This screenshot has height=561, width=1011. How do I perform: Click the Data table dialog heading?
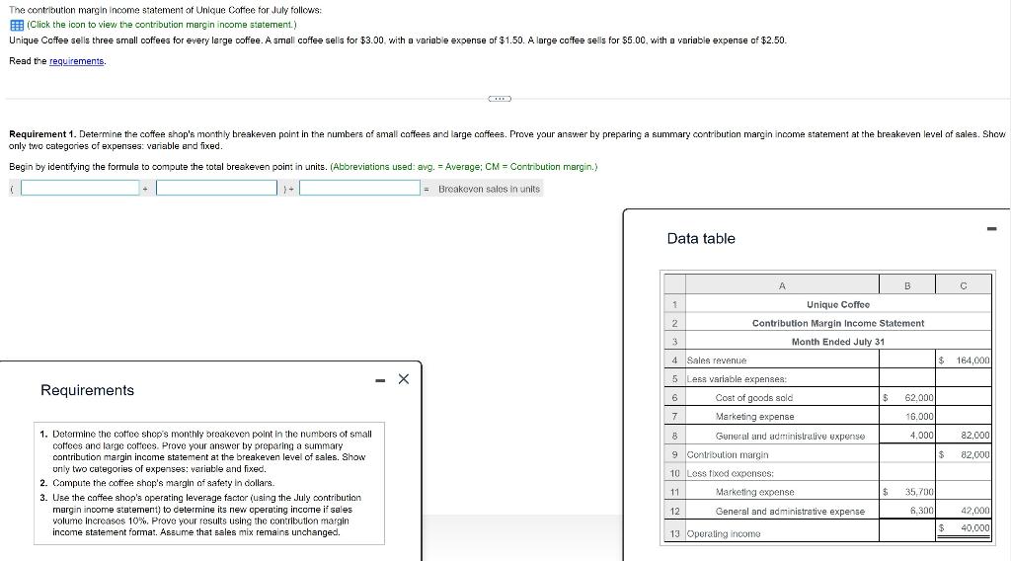(701, 239)
